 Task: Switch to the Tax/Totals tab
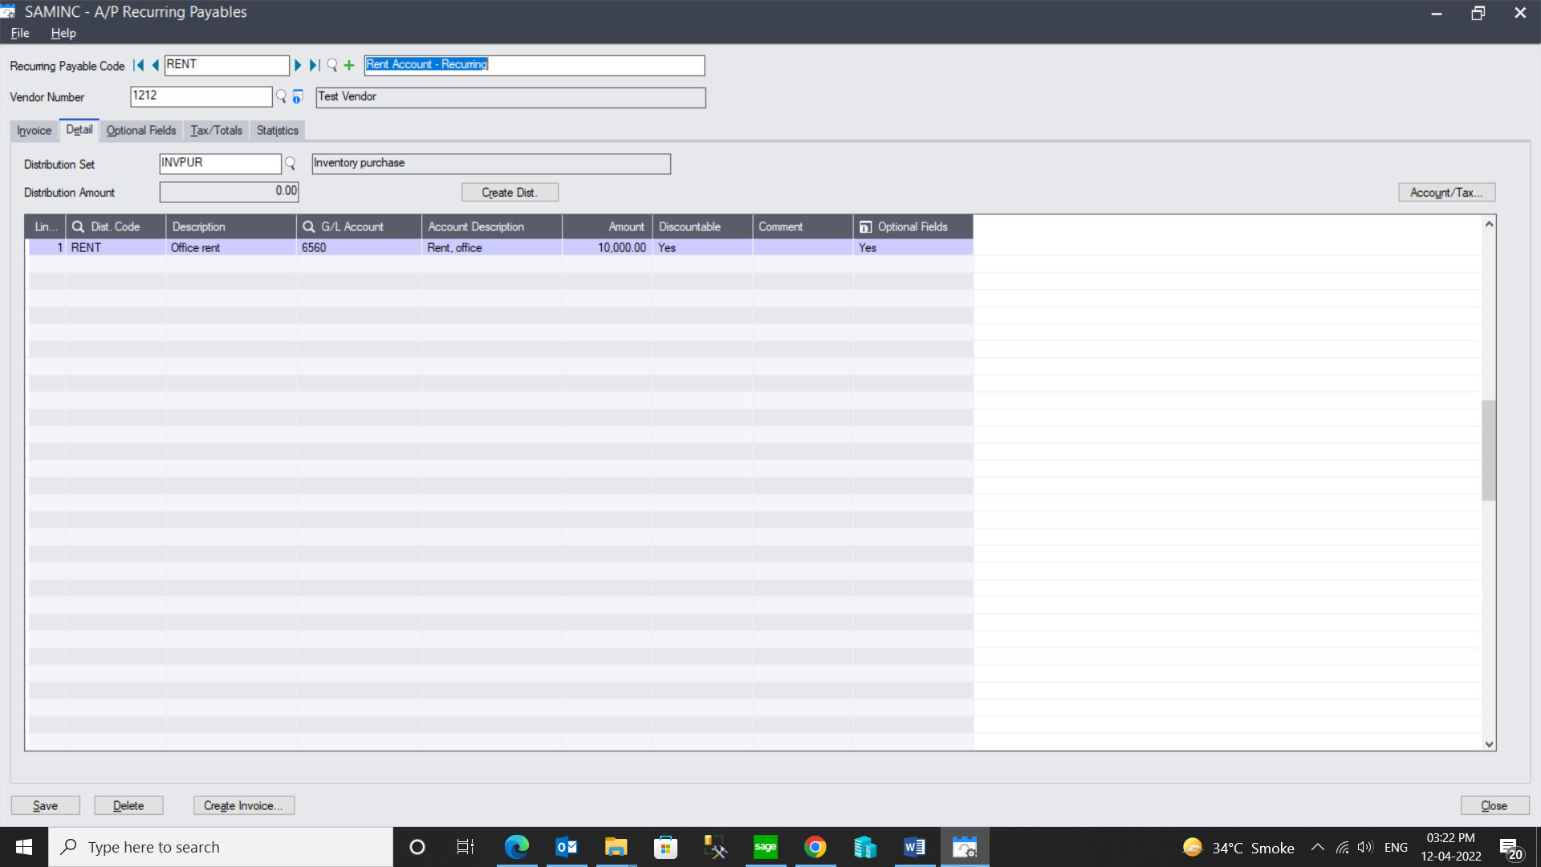coord(215,130)
